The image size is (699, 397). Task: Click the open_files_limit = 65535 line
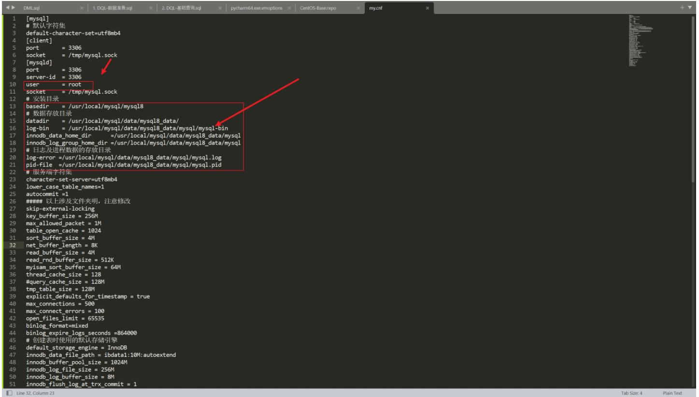coord(65,318)
